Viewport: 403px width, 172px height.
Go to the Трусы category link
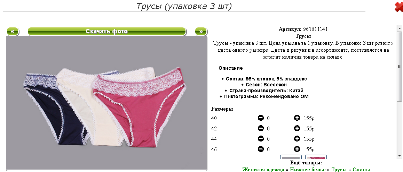click(339, 170)
